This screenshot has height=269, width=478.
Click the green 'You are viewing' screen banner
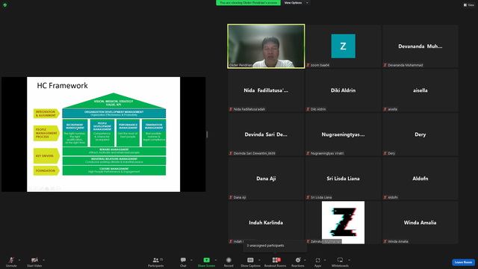point(248,3)
